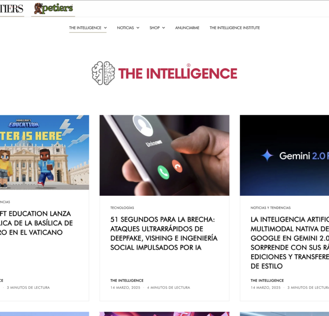
Task: Open the Gemini 2.0 multimodal article headline
Action: coord(290,243)
